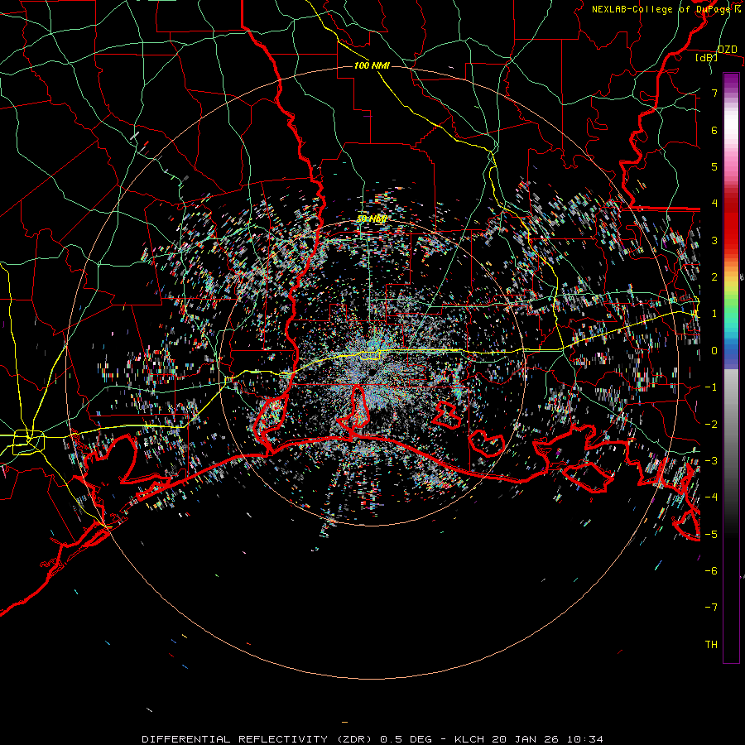Click the DIFFERENTIAL REFLECTIVITY product title caption

click(x=372, y=739)
